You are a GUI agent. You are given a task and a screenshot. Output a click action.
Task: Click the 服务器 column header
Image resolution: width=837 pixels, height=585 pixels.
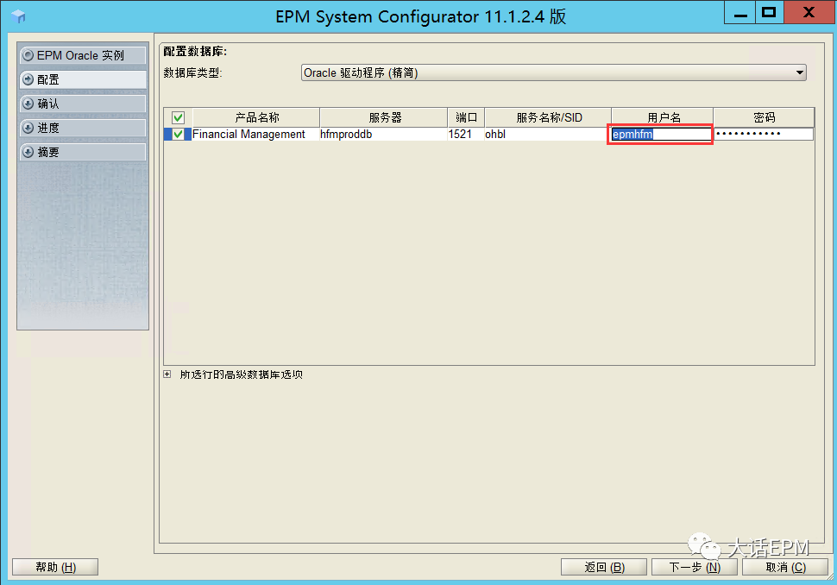(384, 117)
